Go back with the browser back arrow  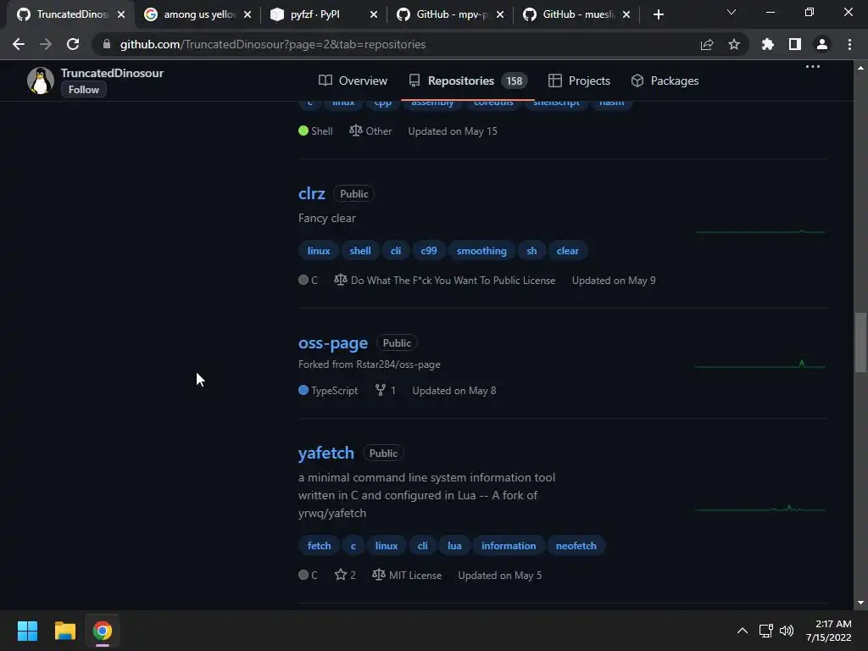coord(19,44)
